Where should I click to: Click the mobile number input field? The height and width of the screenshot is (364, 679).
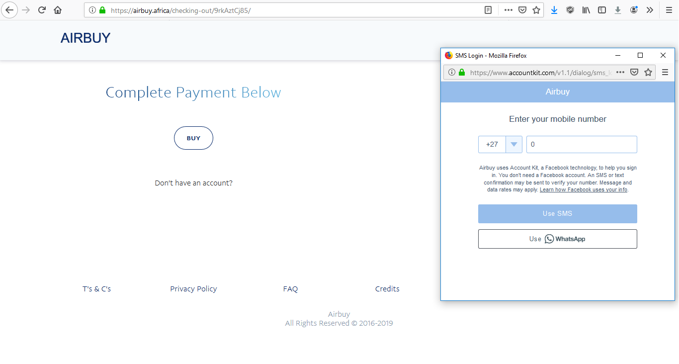coord(582,145)
